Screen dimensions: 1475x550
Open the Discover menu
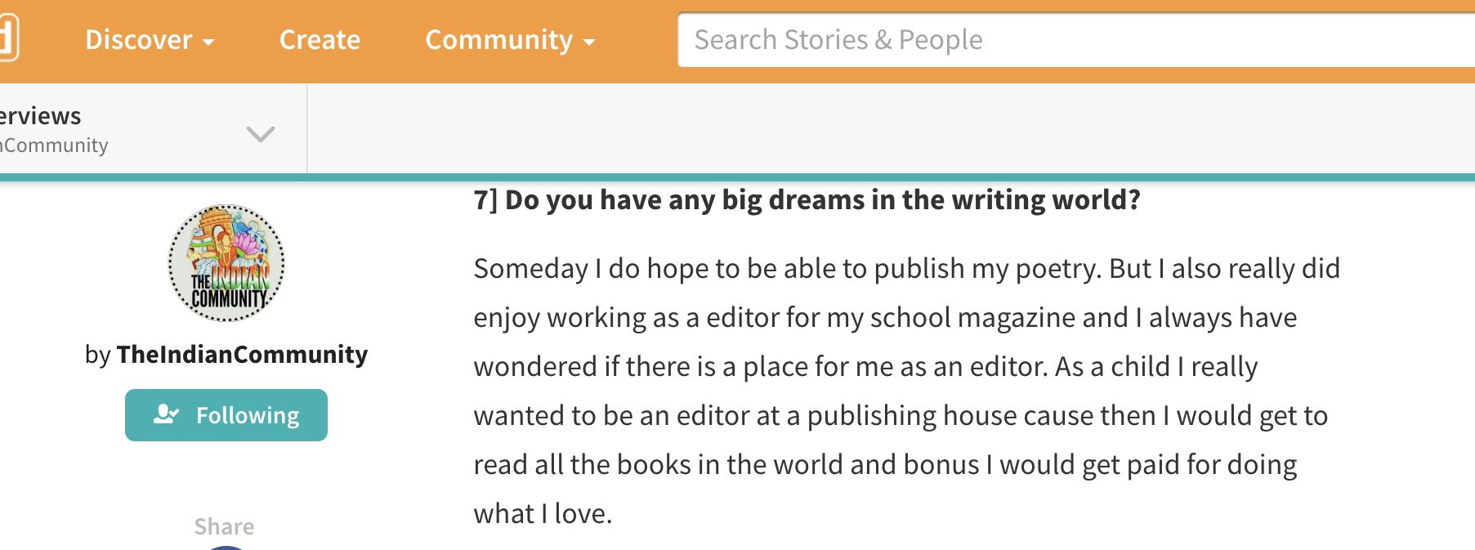(150, 39)
